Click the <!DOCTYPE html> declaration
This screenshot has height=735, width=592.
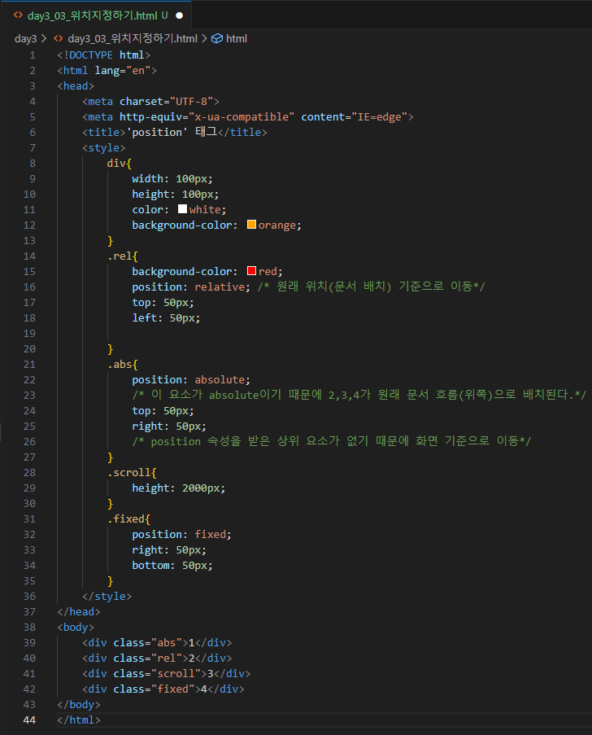[x=104, y=55]
